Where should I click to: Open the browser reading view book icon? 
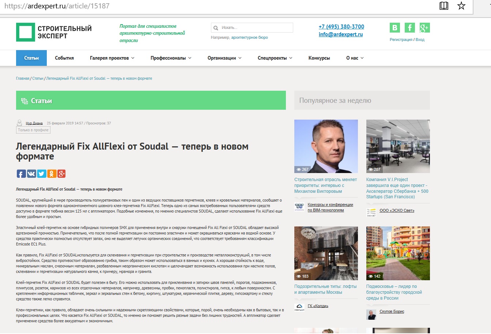pos(444,6)
